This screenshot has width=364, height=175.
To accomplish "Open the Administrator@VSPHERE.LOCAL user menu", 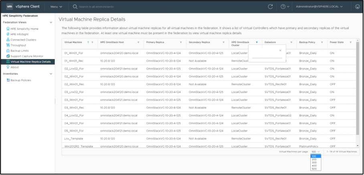I will point(319,7).
